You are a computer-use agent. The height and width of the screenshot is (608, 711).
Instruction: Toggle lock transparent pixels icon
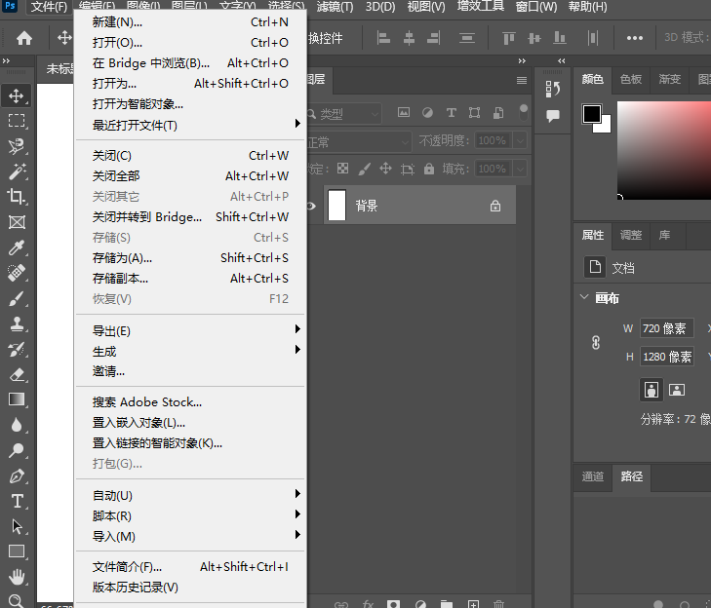[x=342, y=169]
